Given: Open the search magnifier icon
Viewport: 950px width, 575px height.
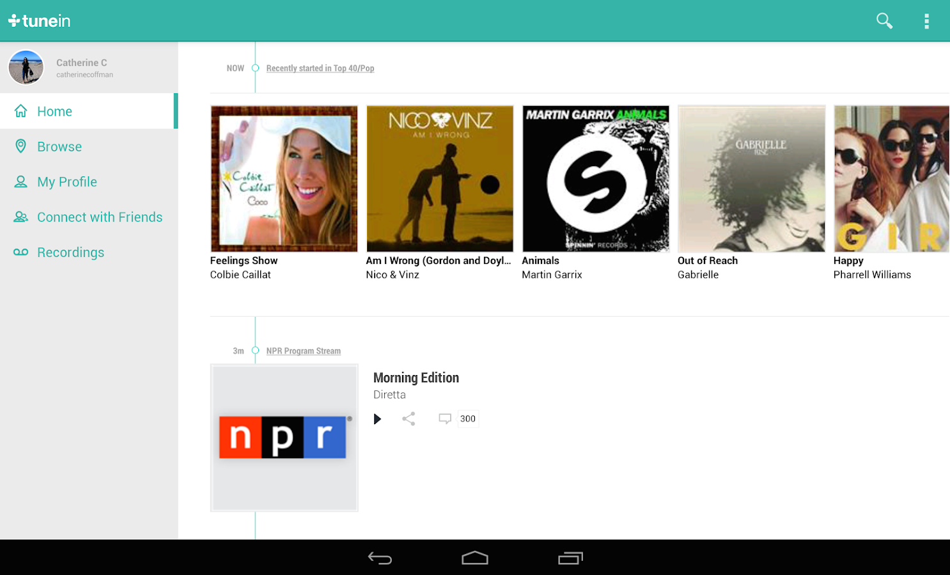Looking at the screenshot, I should [884, 21].
